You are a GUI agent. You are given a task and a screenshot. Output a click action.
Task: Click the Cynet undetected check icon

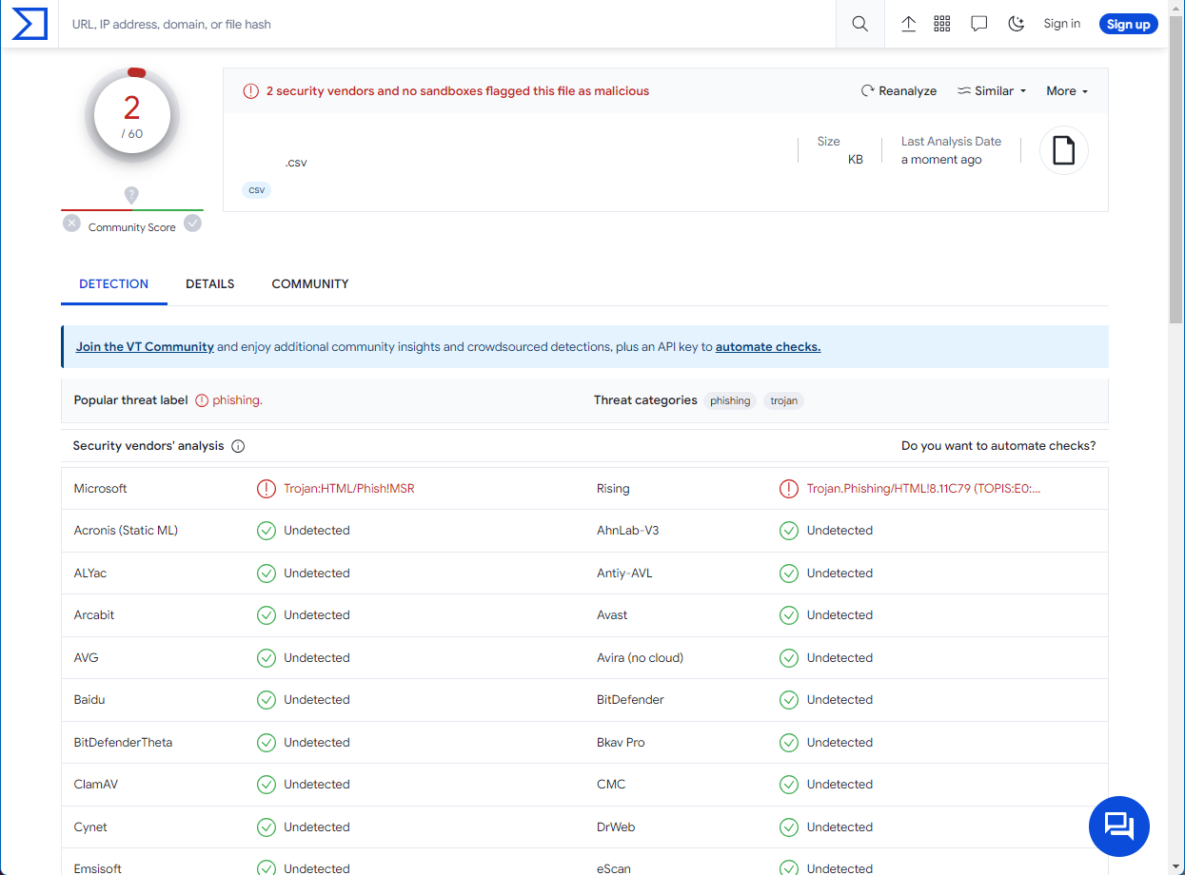267,827
